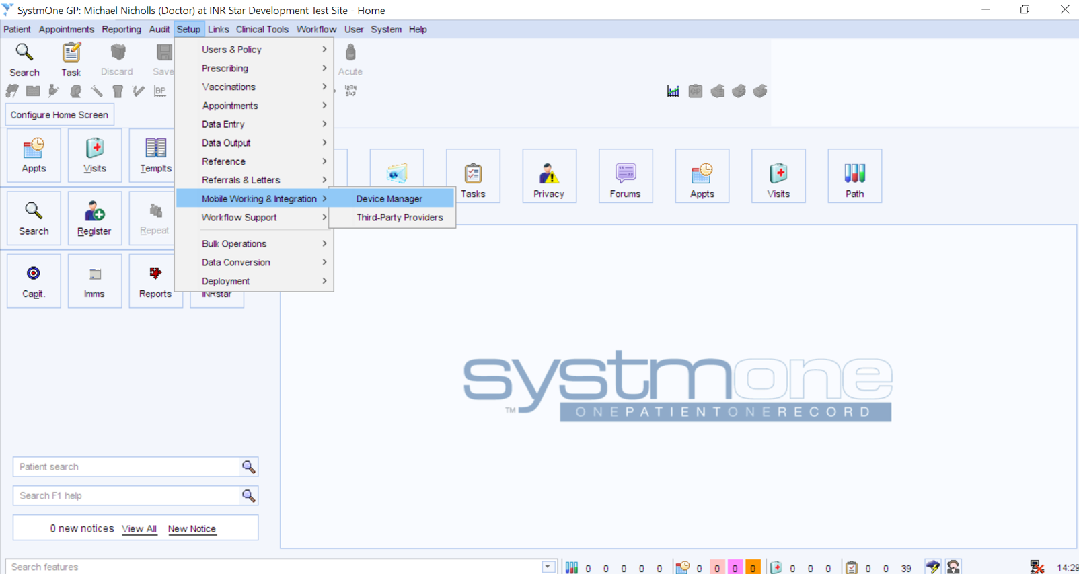Click the BP blood pressure toolbar icon
The width and height of the screenshot is (1079, 574).
pos(159,91)
